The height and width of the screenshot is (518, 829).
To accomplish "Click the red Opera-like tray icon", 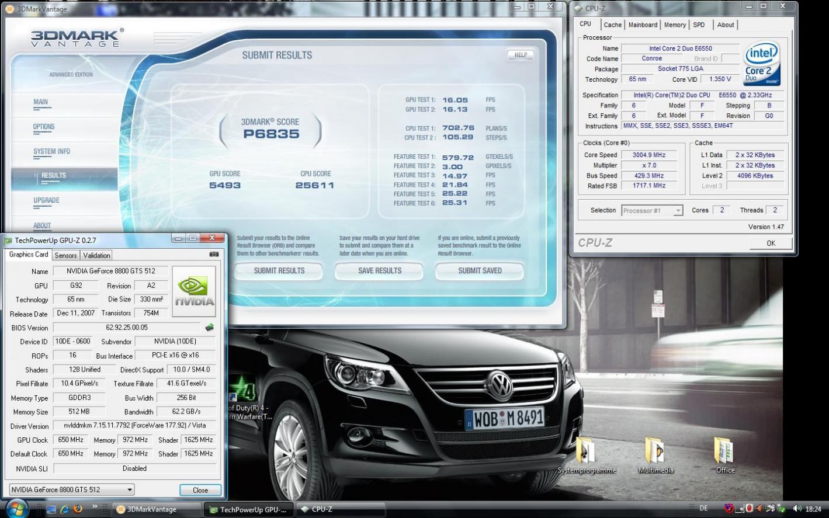I will tap(750, 509).
